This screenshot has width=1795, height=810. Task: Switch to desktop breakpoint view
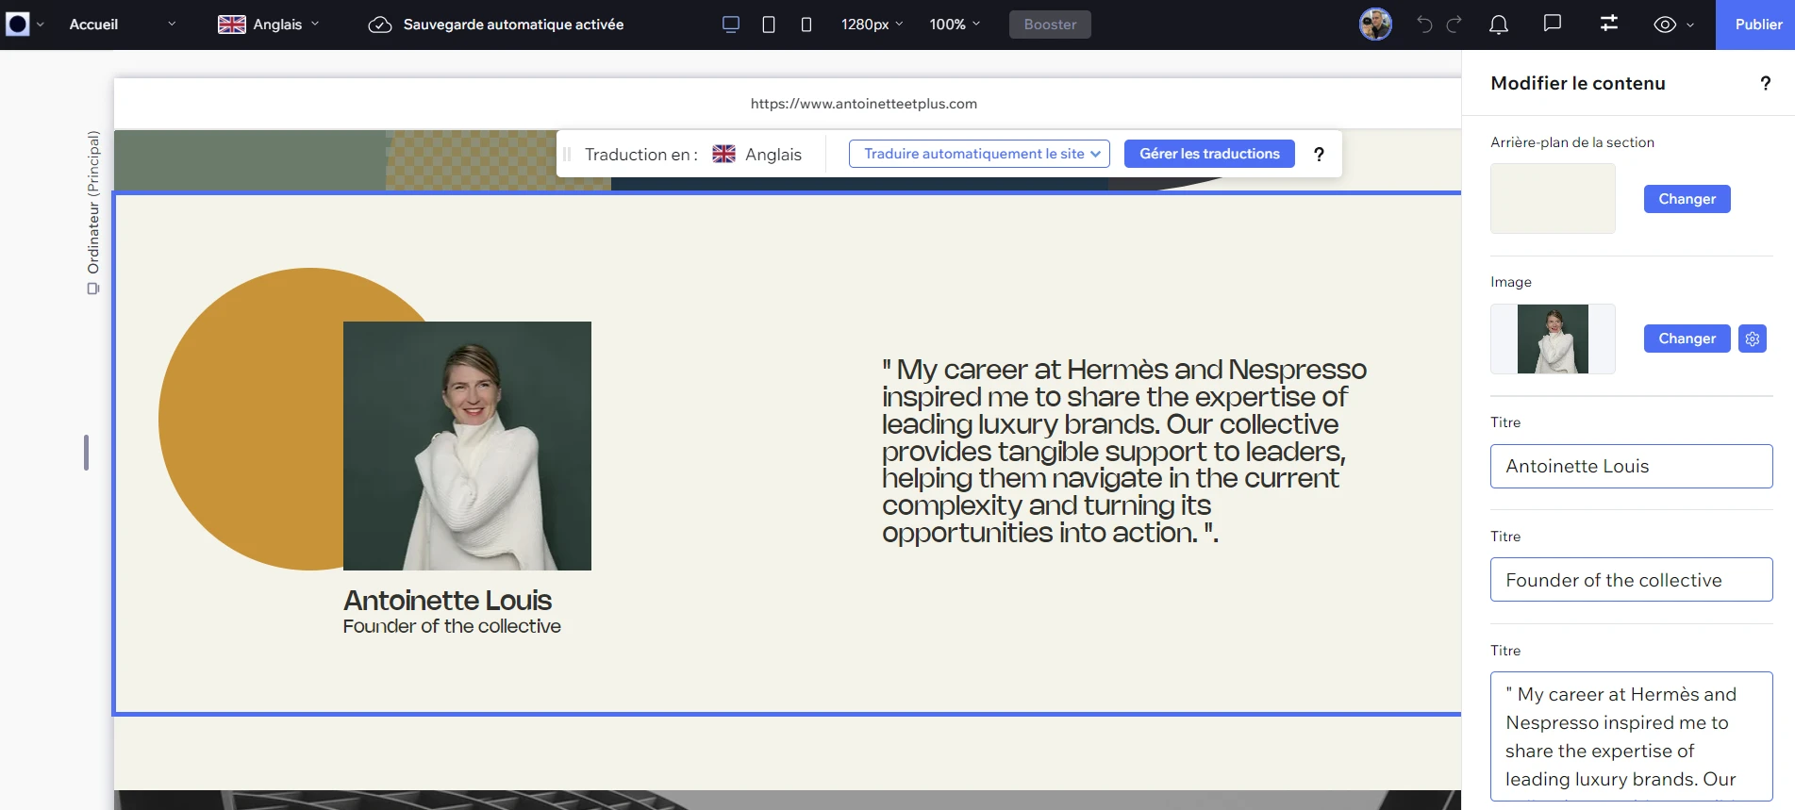(x=731, y=25)
